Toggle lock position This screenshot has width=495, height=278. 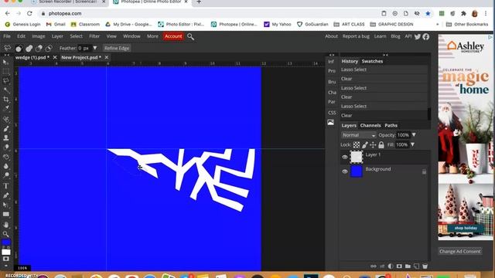pyautogui.click(x=373, y=144)
